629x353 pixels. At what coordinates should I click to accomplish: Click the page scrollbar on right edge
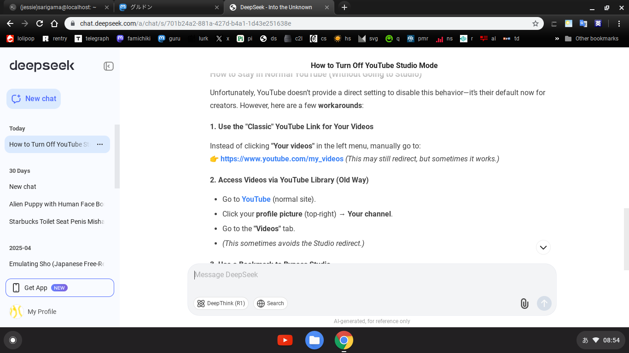pyautogui.click(x=626, y=239)
